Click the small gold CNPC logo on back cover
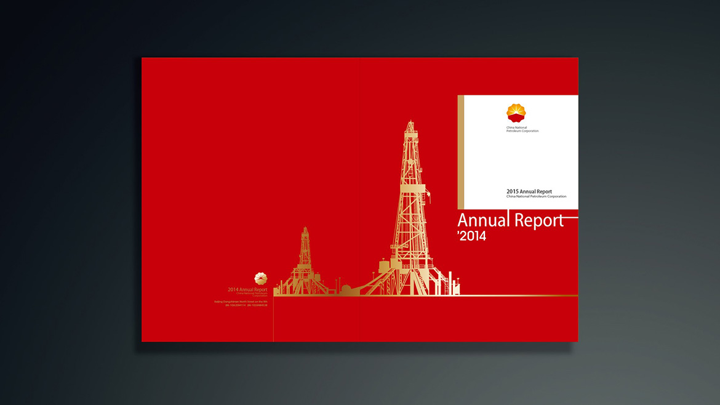This screenshot has width=720, height=405. click(x=261, y=278)
